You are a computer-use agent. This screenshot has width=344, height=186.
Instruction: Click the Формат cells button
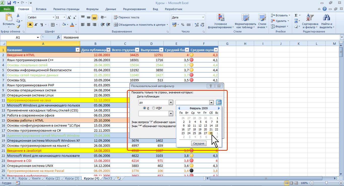click(x=280, y=26)
